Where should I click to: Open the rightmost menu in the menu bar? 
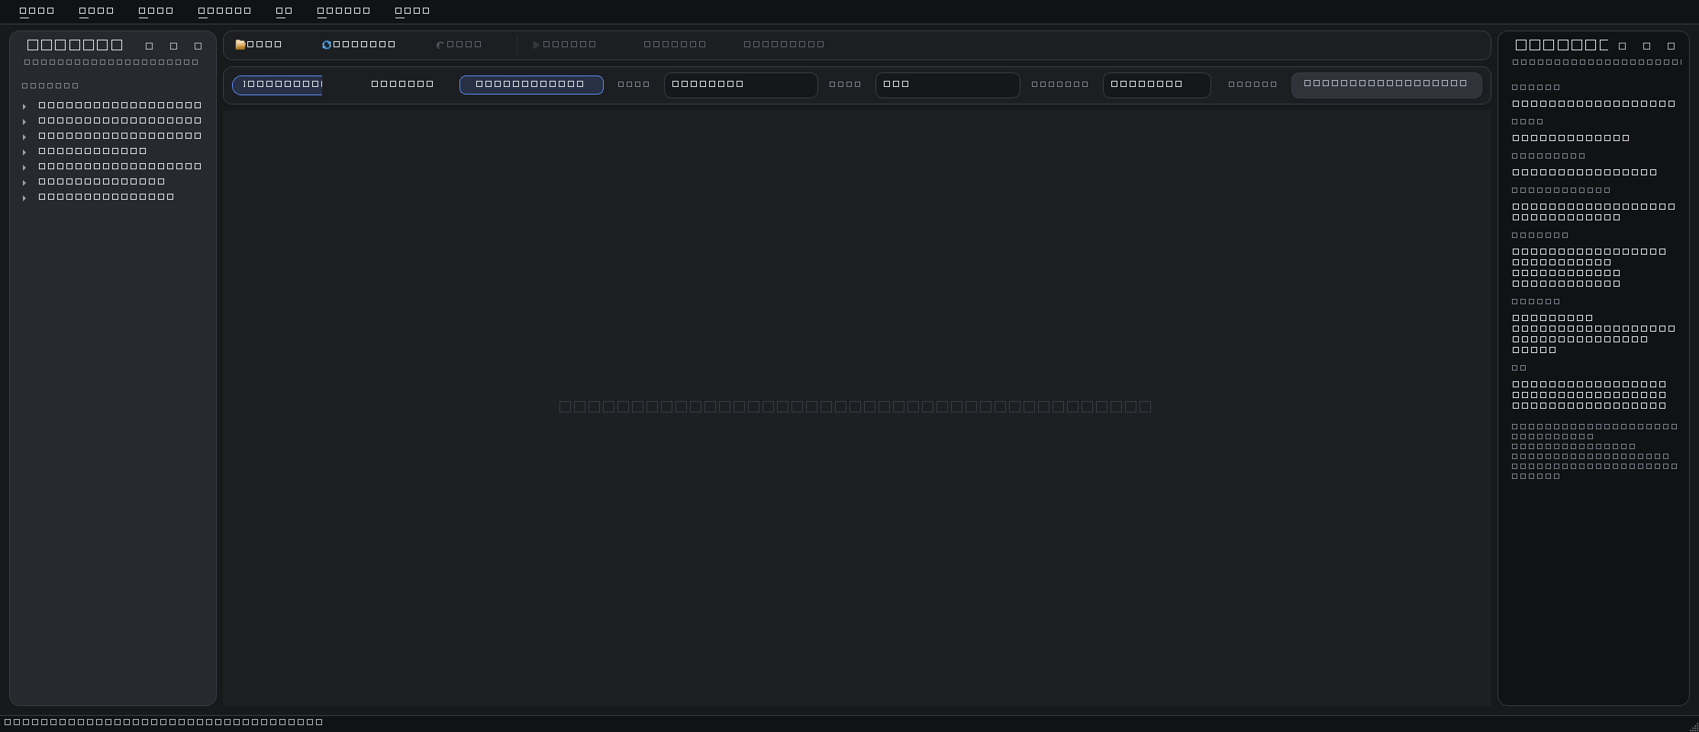[x=412, y=11]
